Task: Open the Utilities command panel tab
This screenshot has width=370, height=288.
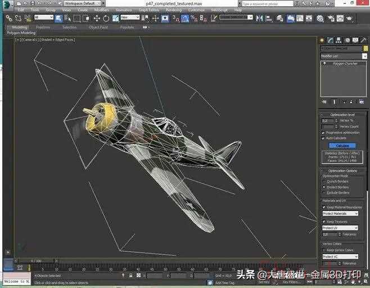Action: coord(363,40)
